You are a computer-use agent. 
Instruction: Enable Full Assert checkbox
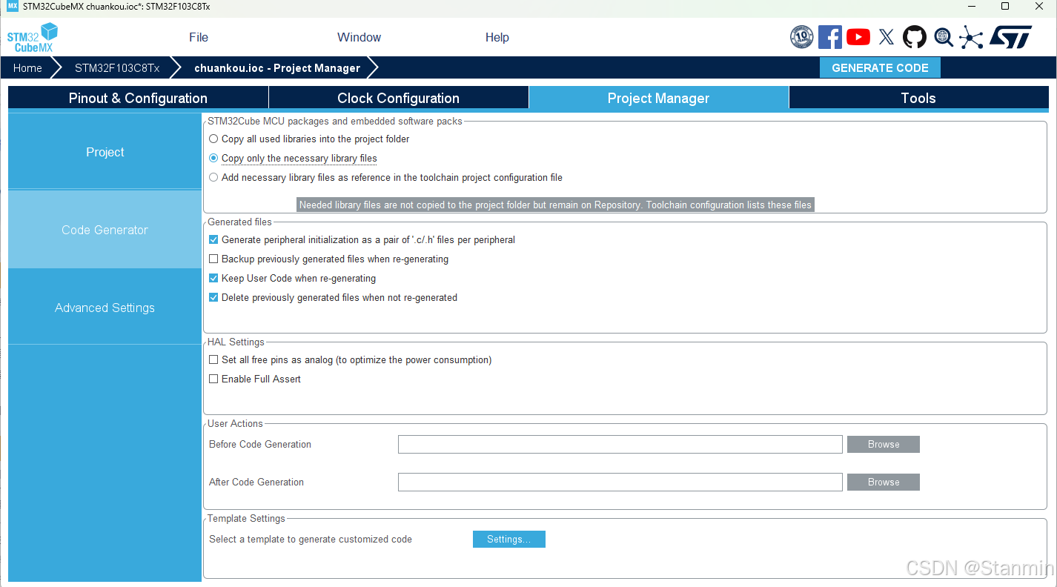pos(213,379)
